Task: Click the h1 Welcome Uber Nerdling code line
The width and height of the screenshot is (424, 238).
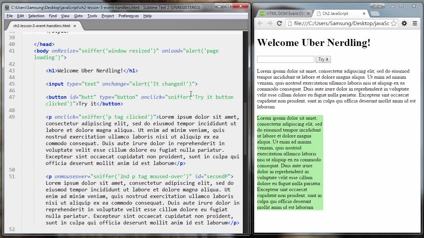Action: tap(92, 71)
